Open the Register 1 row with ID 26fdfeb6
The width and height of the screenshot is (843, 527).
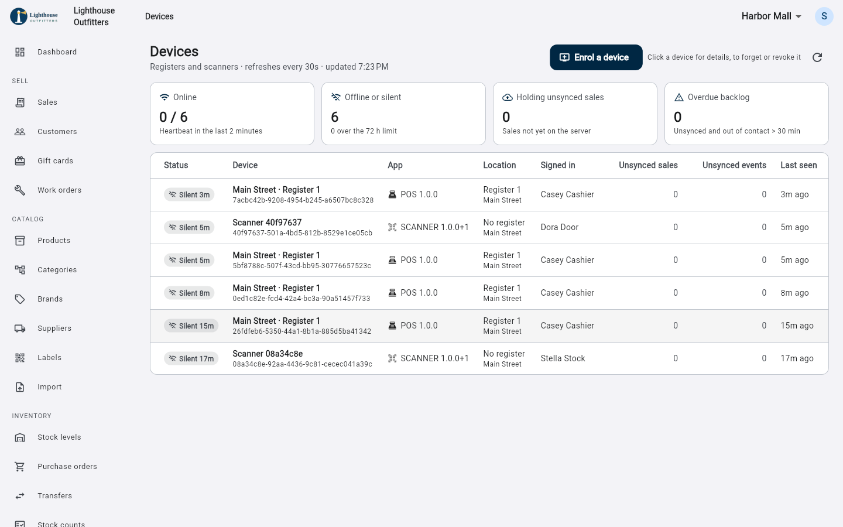point(489,326)
